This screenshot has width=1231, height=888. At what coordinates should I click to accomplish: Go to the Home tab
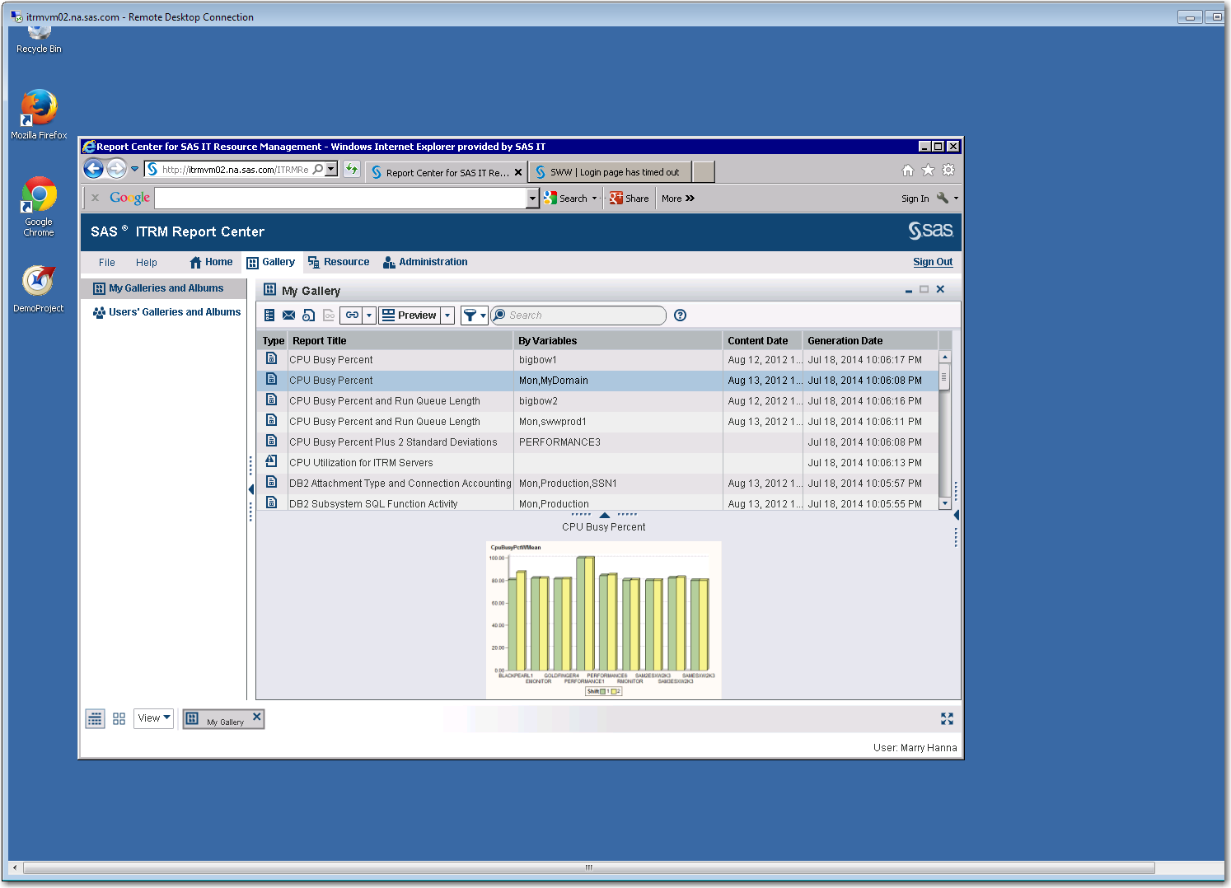coord(211,262)
